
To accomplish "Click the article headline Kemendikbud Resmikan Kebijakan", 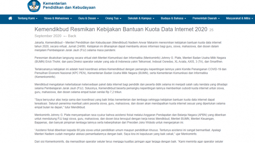I will tap(121, 29).
